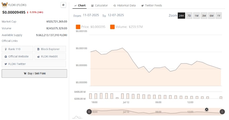
Task: Click the Official Links label
Action: (x=10, y=41)
